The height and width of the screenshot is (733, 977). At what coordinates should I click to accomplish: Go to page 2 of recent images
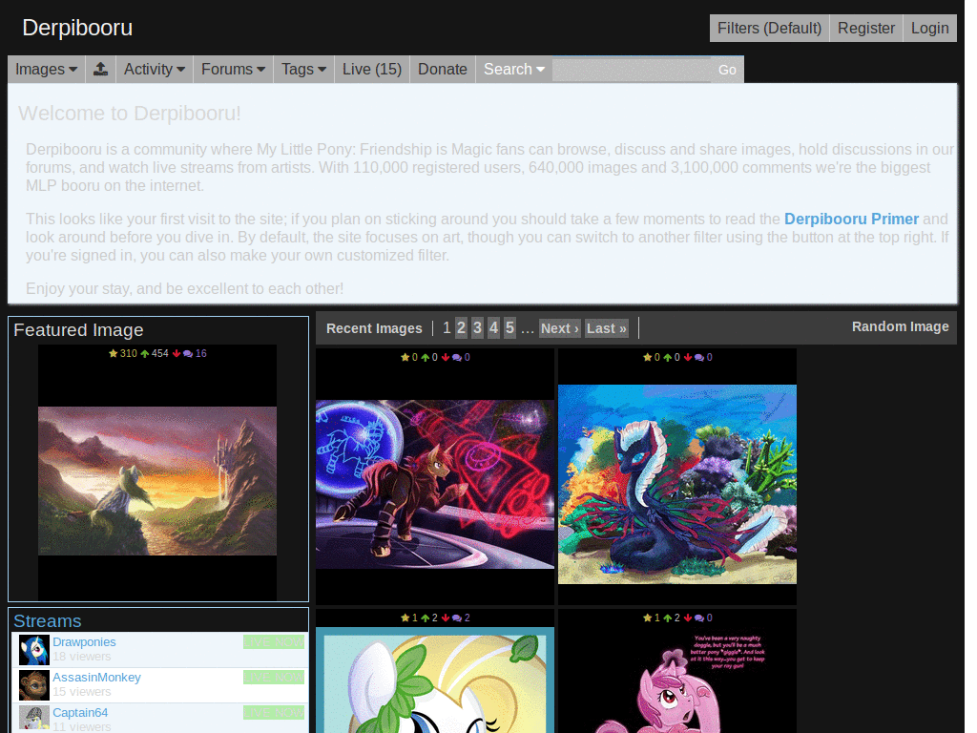click(x=461, y=328)
